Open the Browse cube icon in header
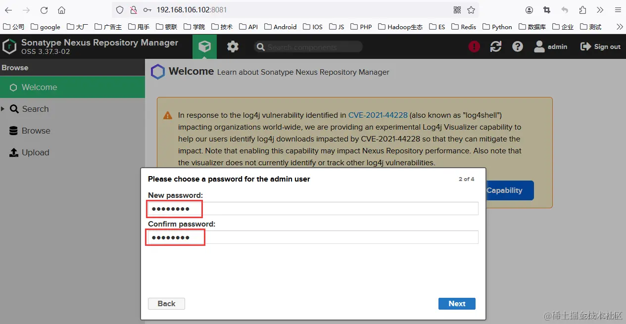 point(205,46)
